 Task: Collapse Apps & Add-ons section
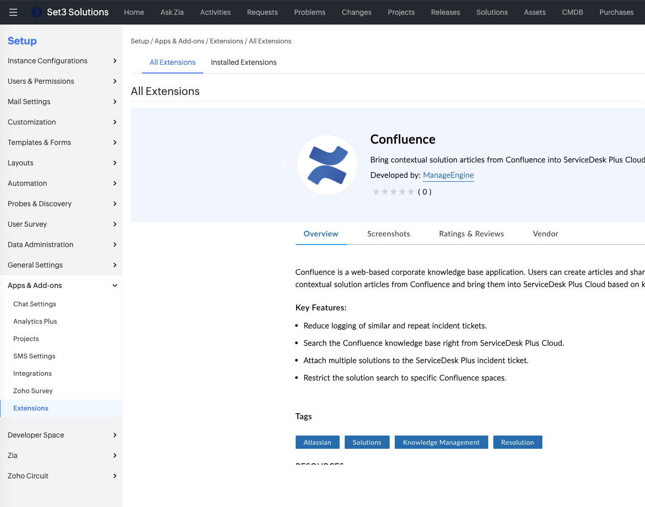point(61,285)
